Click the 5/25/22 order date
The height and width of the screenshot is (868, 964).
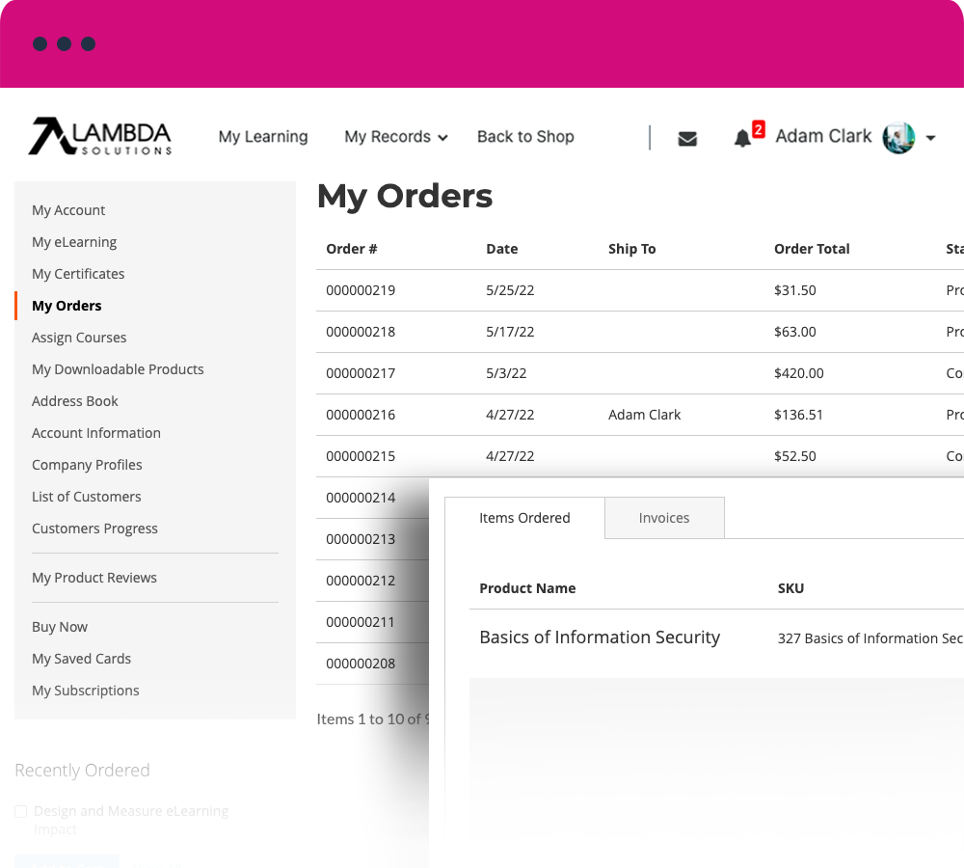pyautogui.click(x=510, y=290)
